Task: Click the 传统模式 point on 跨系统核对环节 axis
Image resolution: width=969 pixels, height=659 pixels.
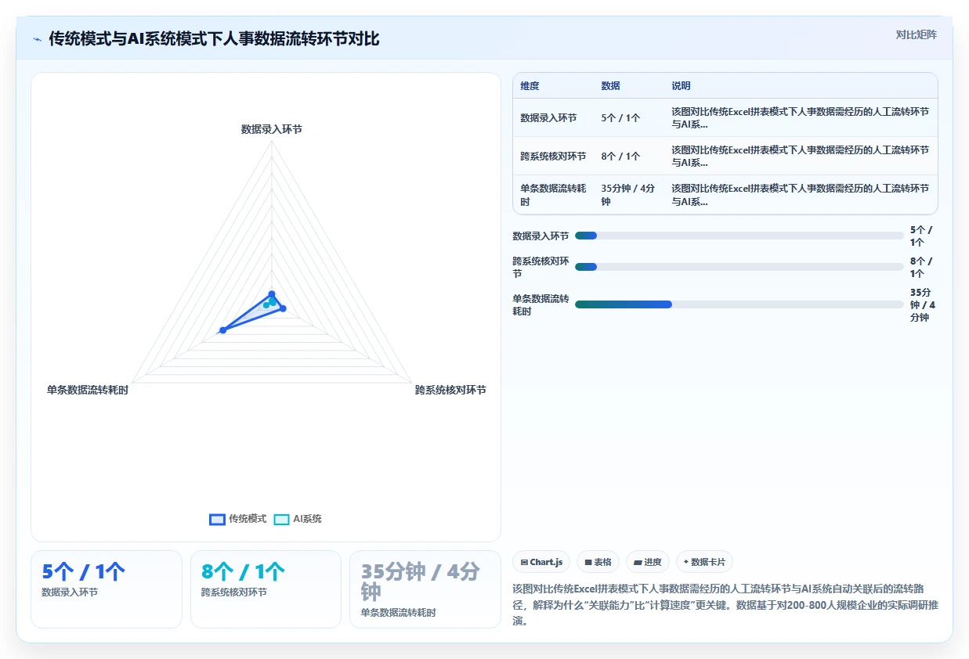Action: pos(283,308)
